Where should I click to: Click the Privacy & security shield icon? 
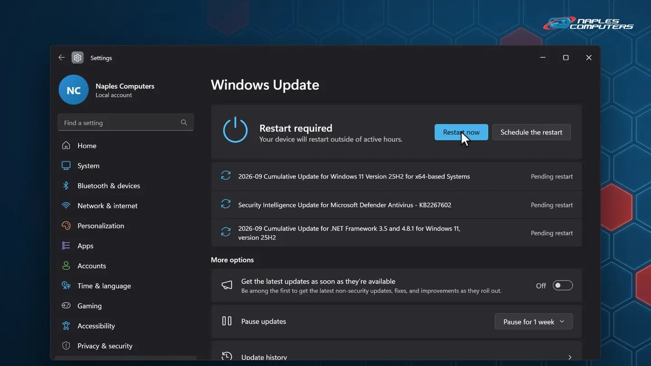coord(66,346)
